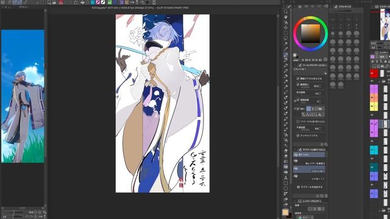Image resolution: width=390 pixels, height=219 pixels.
Task: Select the Hand move-canvas tool
Action: point(286,17)
